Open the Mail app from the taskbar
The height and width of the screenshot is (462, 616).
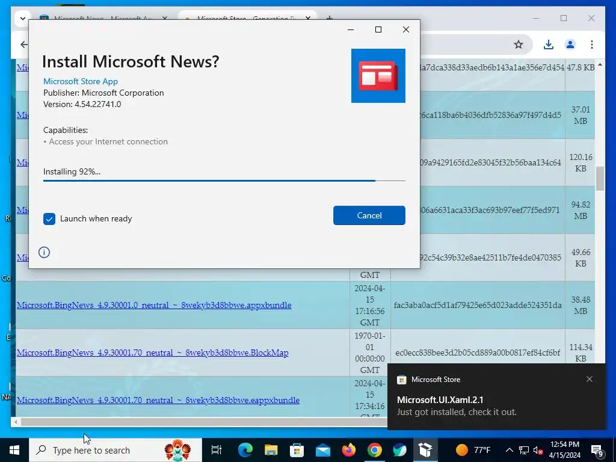(x=322, y=450)
